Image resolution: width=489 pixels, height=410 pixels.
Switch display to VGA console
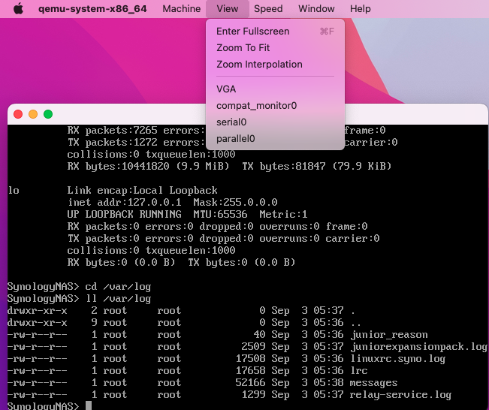pyautogui.click(x=275, y=89)
